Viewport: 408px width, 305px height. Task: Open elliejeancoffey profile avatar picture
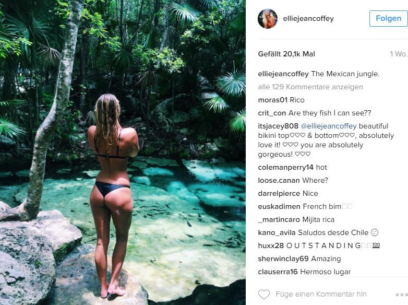(268, 18)
